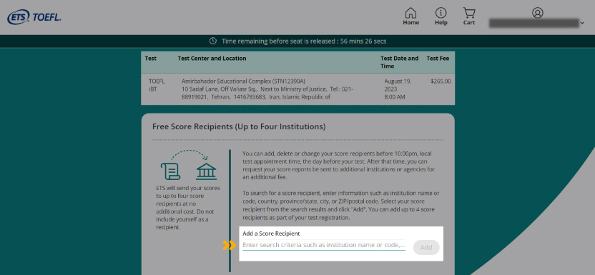Click the "Add a Score Recipient" label
This screenshot has width=595, height=275.
(x=271, y=234)
